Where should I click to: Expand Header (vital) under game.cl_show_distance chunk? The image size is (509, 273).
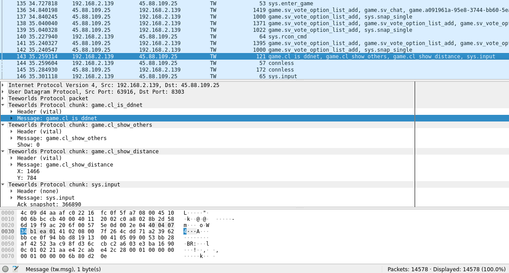12,158
